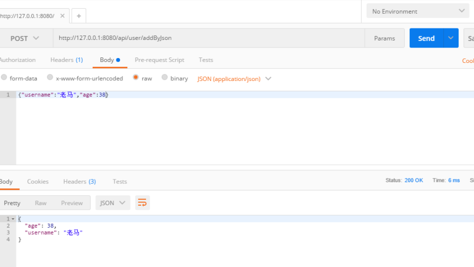Toggle word wrap in response body
The image size is (474, 267).
[x=142, y=203]
